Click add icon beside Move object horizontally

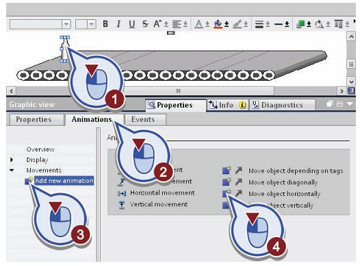[x=227, y=193]
